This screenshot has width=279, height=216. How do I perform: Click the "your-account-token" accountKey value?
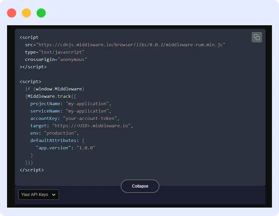coord(90,118)
